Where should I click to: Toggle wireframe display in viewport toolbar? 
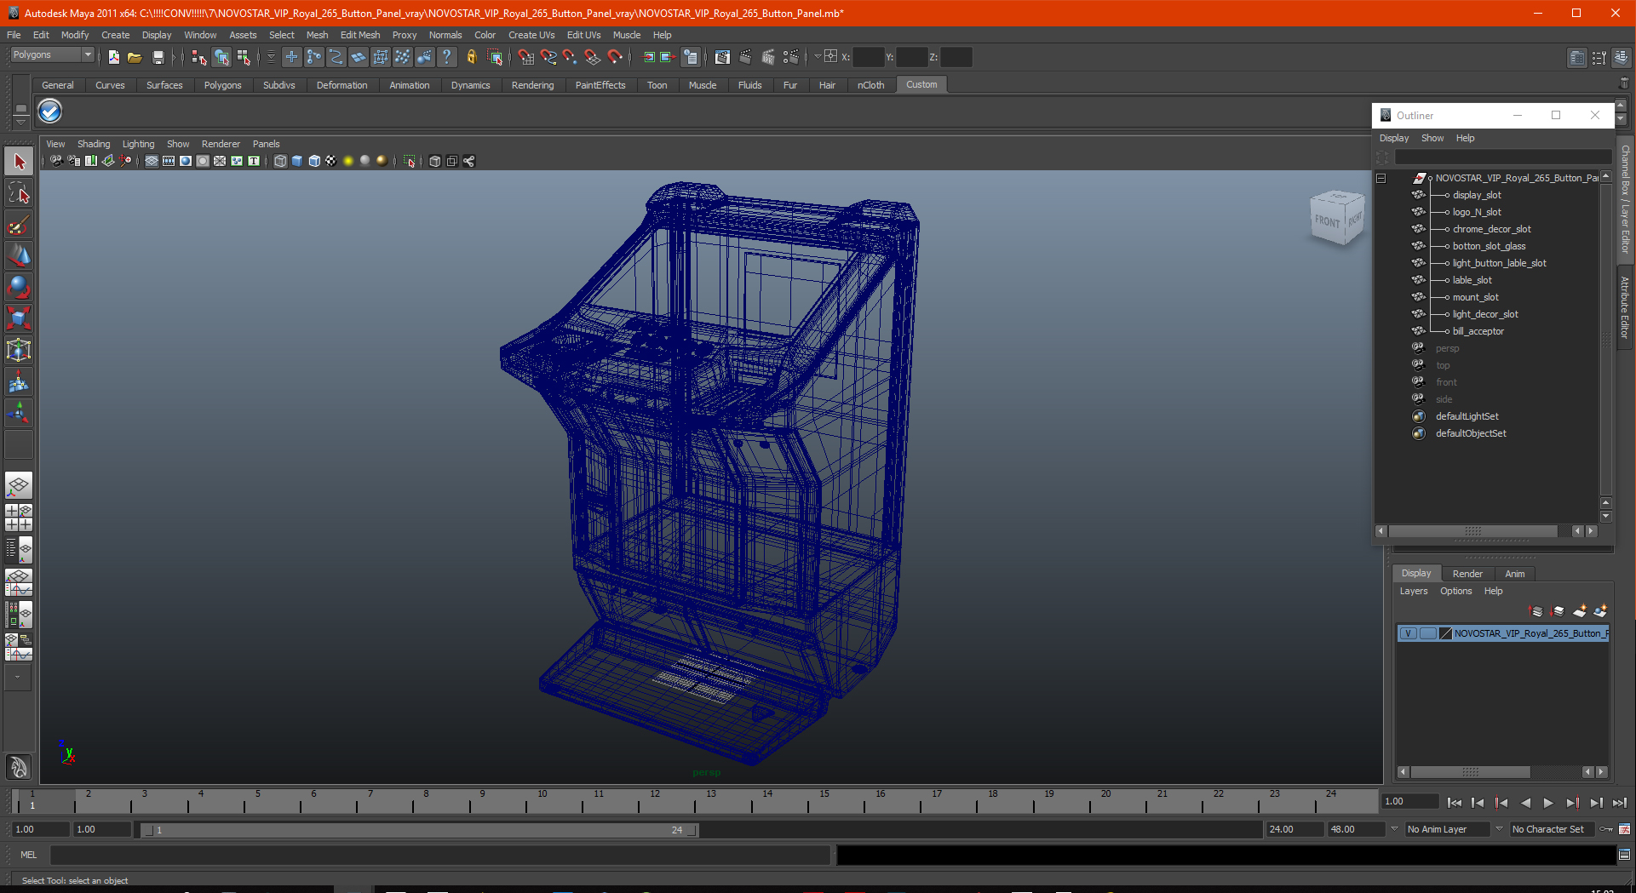pyautogui.click(x=280, y=161)
